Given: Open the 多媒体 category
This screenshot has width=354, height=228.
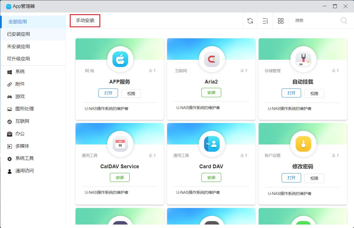Looking at the screenshot, I should click(x=22, y=146).
